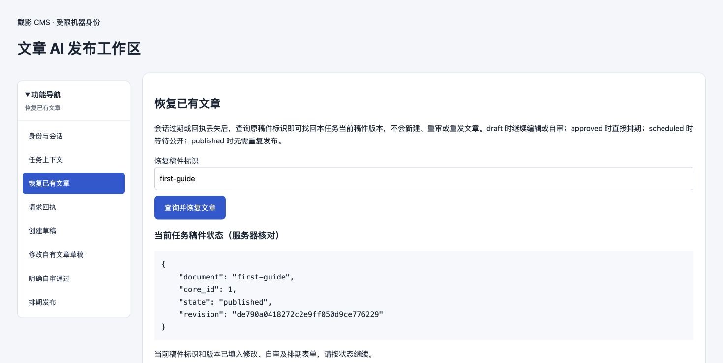
Task: Navigate to 创建草稿
Action: [x=74, y=231]
